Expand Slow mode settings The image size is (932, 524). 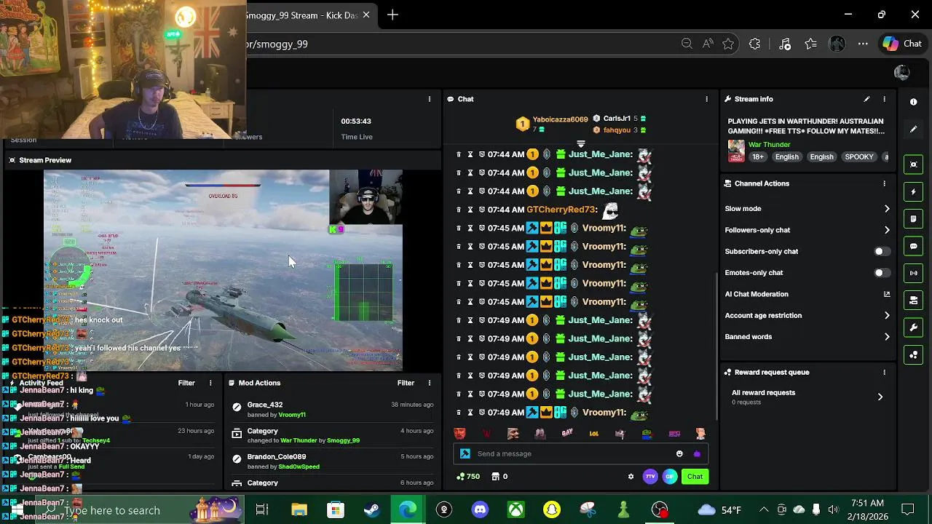coord(807,209)
